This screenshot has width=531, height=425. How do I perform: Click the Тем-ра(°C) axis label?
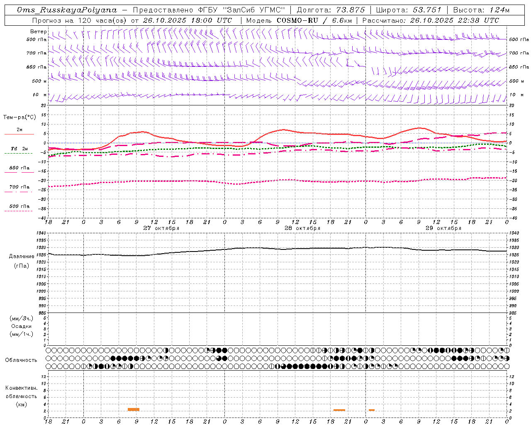point(19,117)
